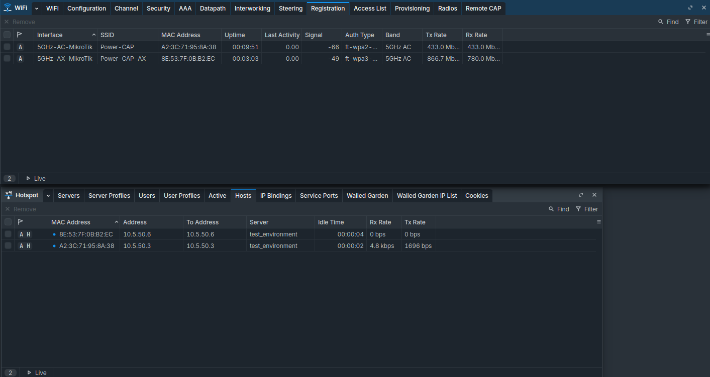Click the A H flags on 10.5.50.6 row
Image resolution: width=710 pixels, height=377 pixels.
point(25,234)
